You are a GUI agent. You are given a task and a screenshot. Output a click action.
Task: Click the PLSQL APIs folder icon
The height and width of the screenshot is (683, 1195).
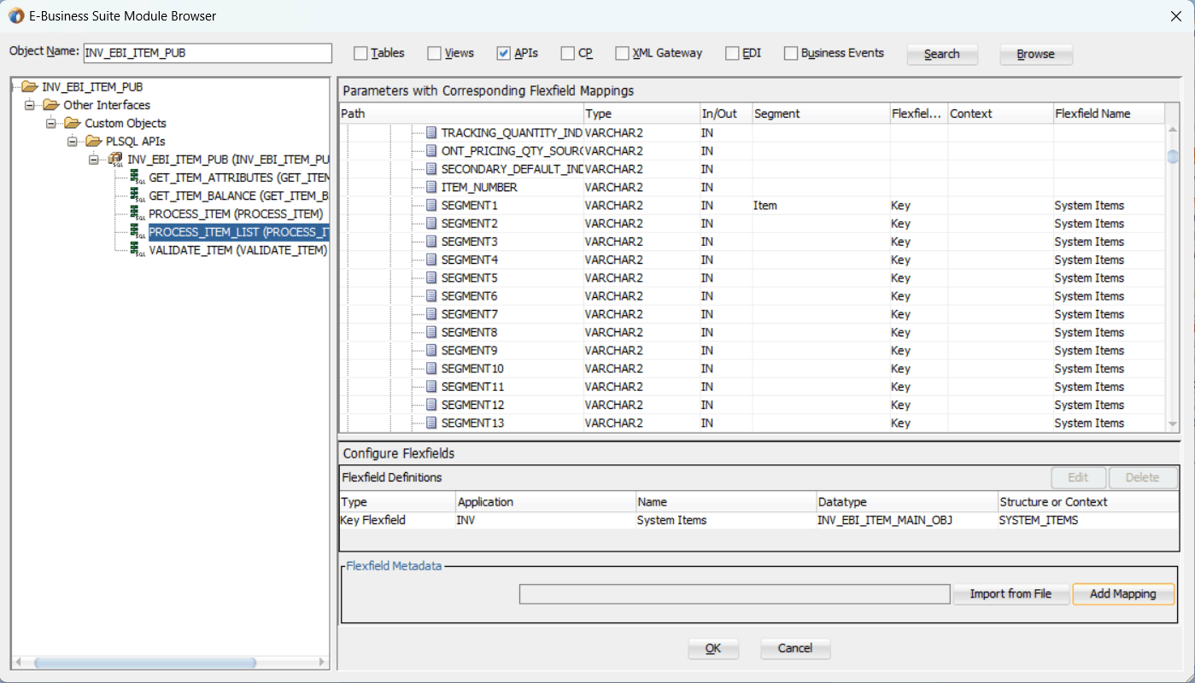(94, 141)
